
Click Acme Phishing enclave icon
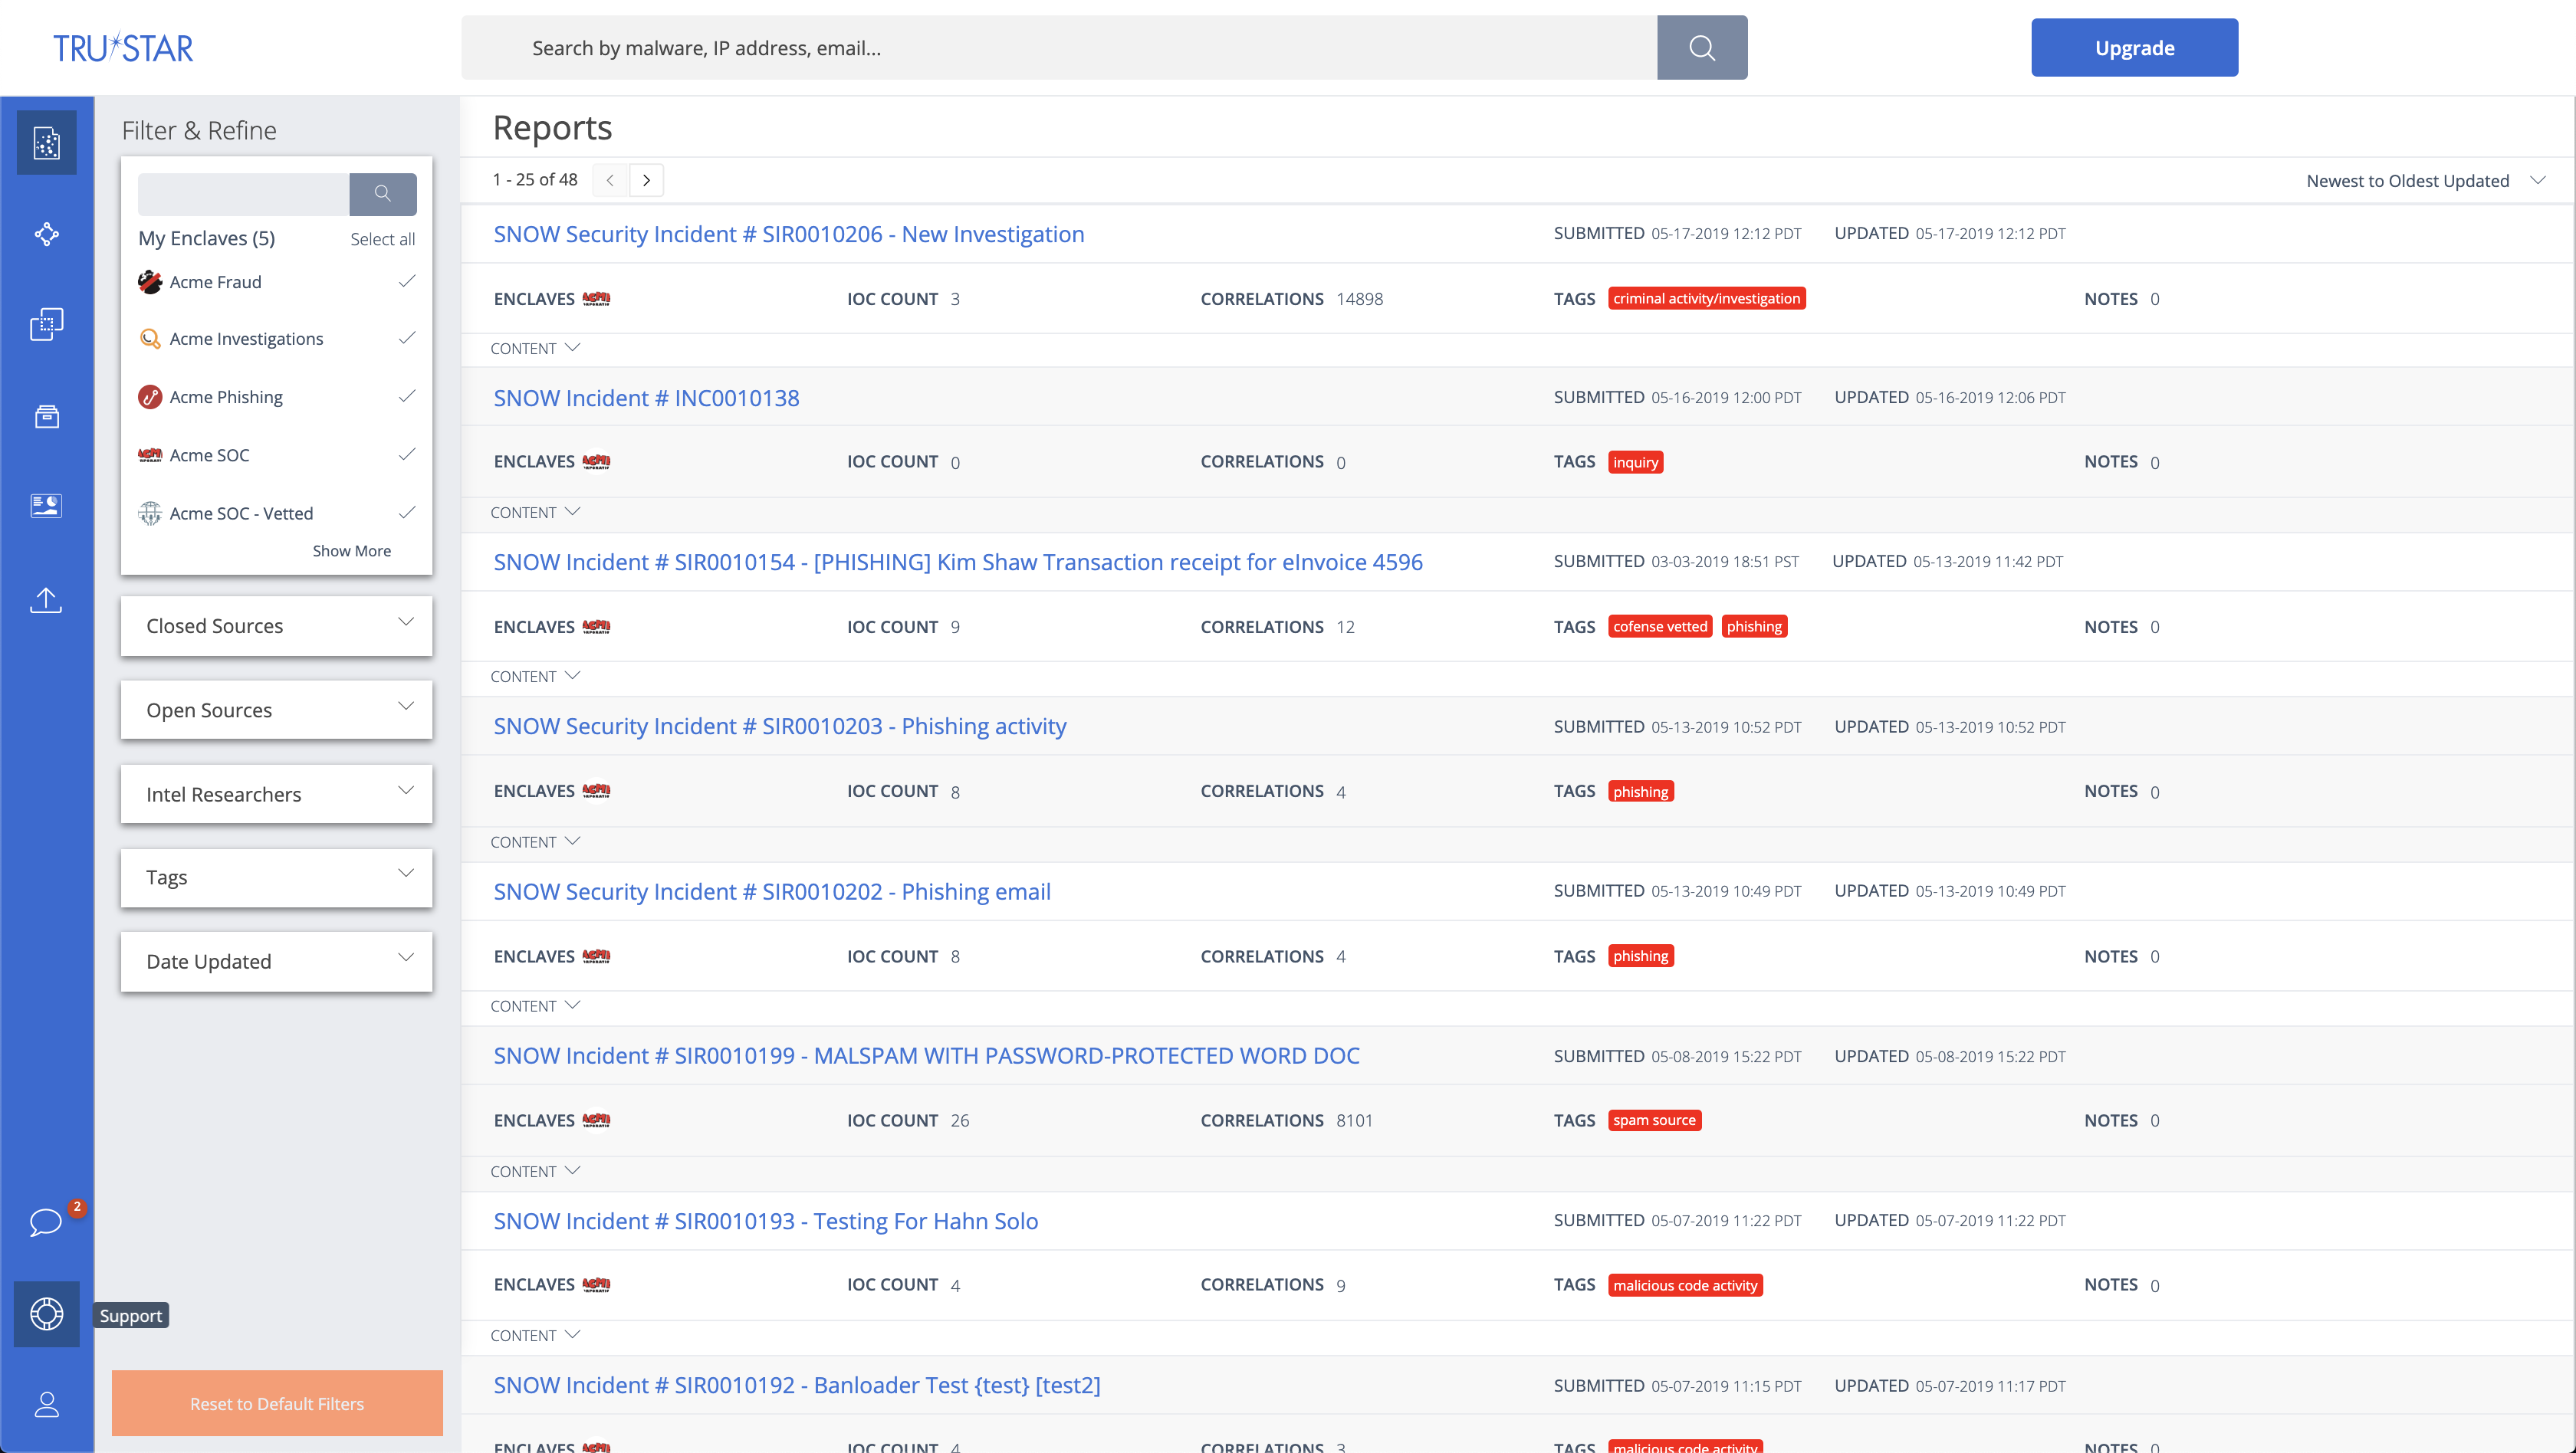tap(150, 397)
